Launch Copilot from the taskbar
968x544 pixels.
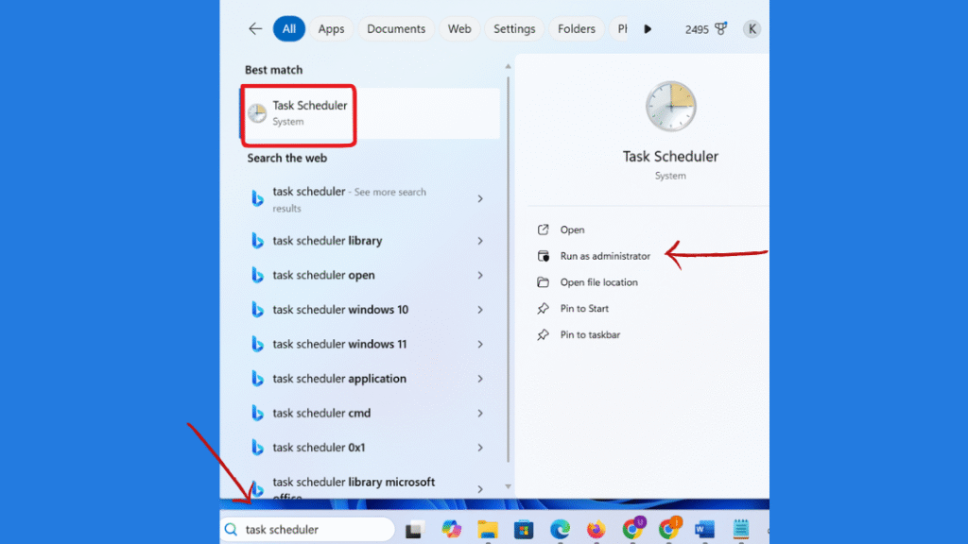click(451, 529)
